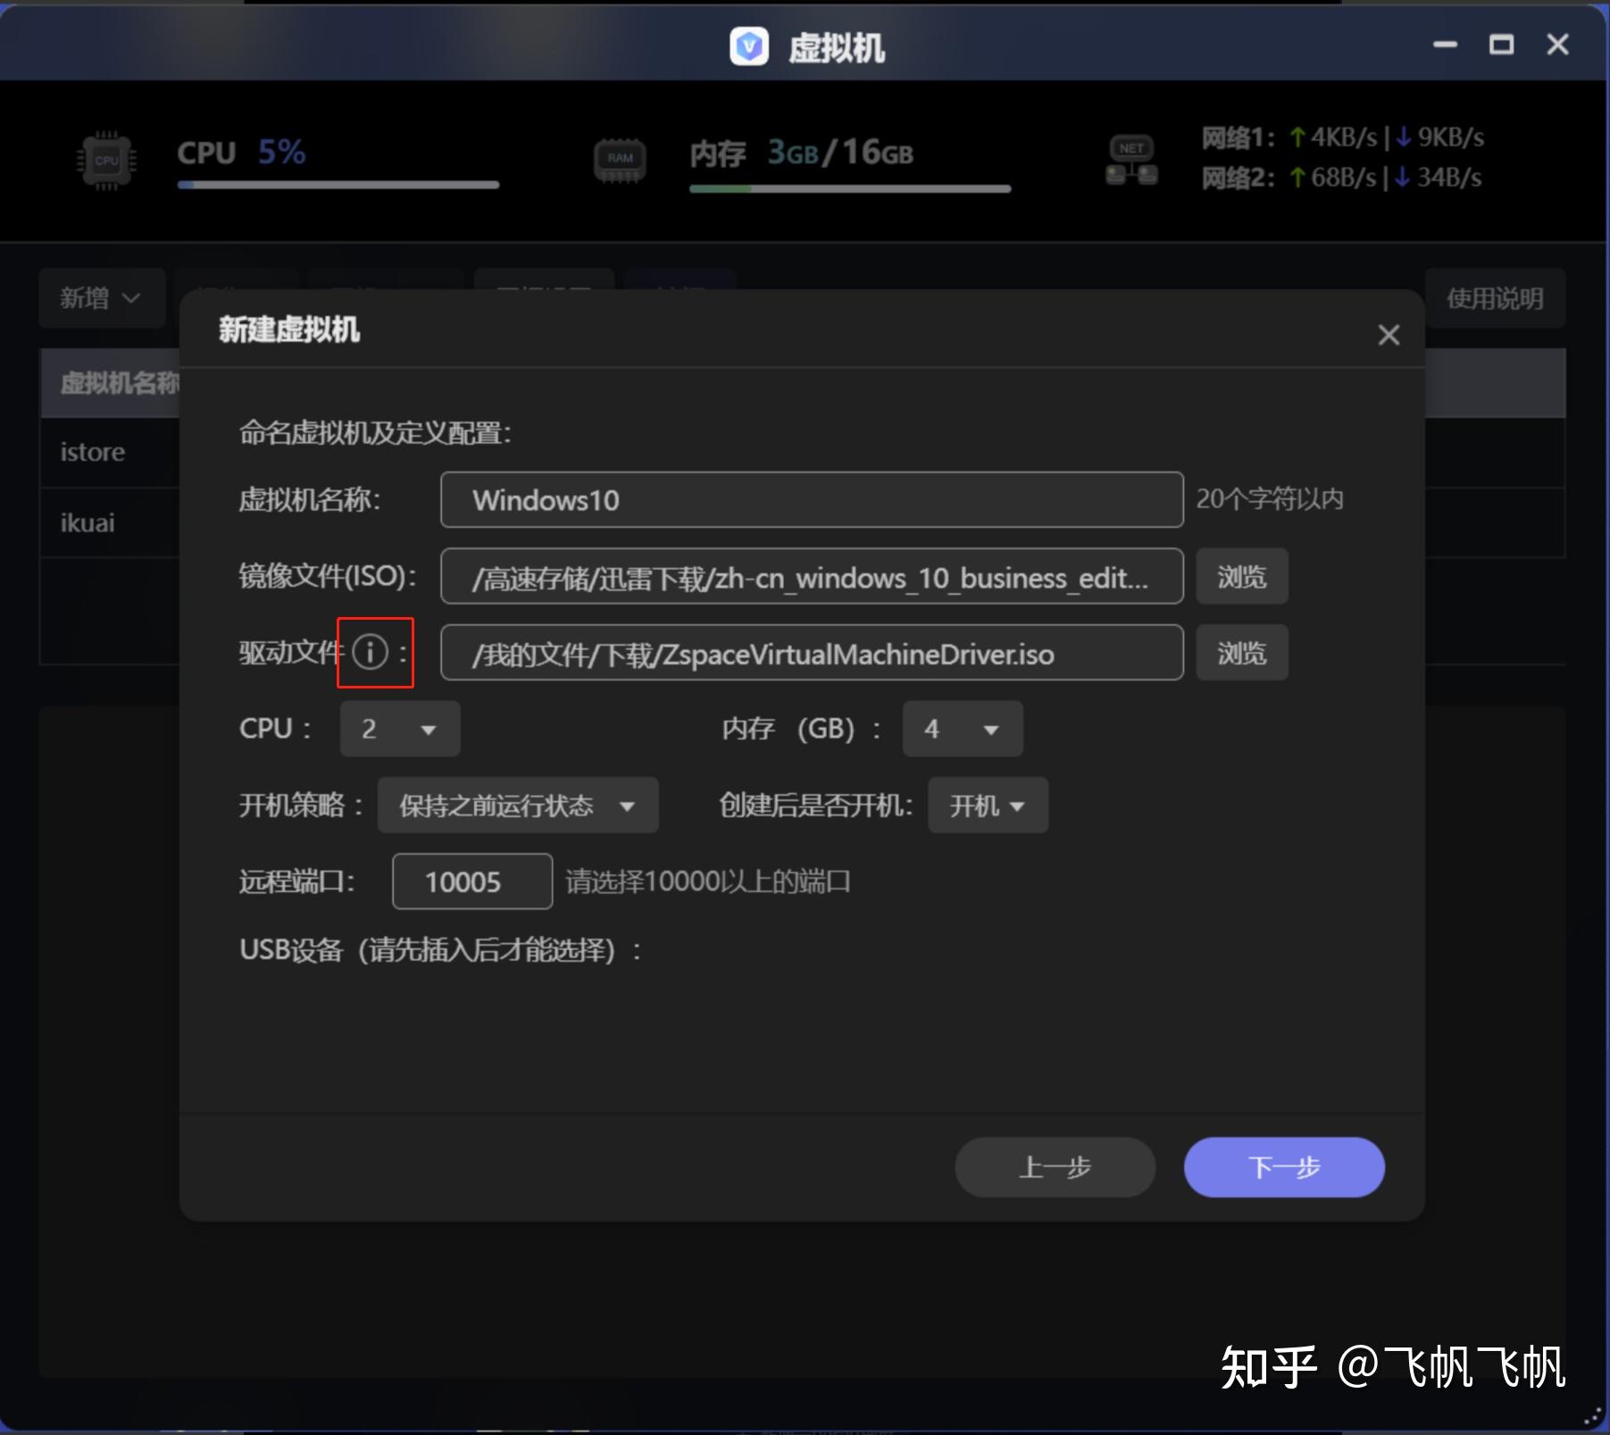Open the CPU count dropdown
This screenshot has width=1610, height=1435.
pyautogui.click(x=399, y=729)
